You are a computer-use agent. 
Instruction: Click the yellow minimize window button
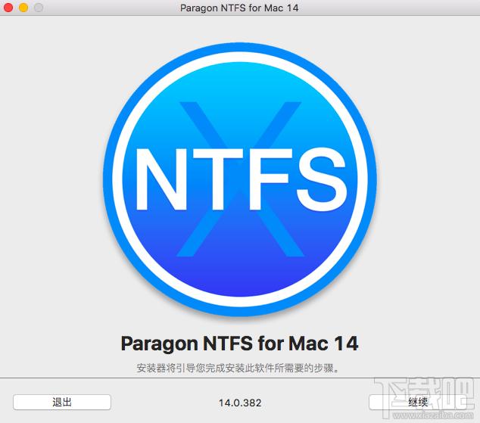pos(23,8)
